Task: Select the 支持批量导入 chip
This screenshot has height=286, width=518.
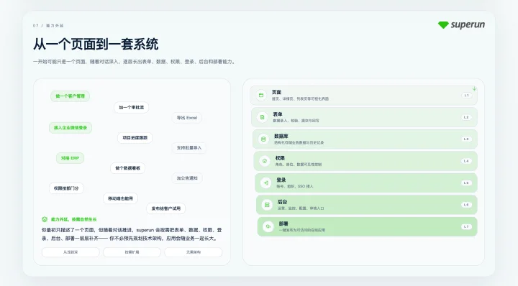Action: [189, 148]
